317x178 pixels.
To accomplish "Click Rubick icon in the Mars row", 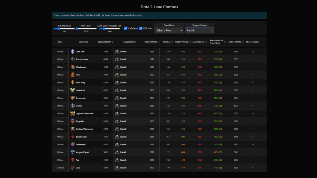I will (117, 75).
